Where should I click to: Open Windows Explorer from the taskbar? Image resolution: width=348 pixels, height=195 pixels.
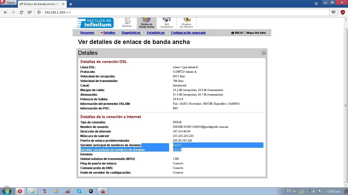pyautogui.click(x=32, y=191)
